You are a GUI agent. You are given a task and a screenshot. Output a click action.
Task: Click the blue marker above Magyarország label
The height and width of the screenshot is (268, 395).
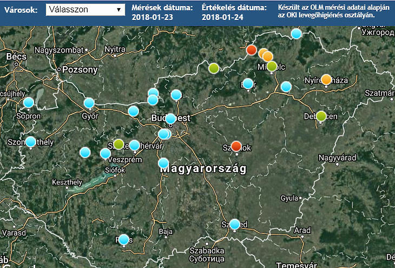pos(163,163)
